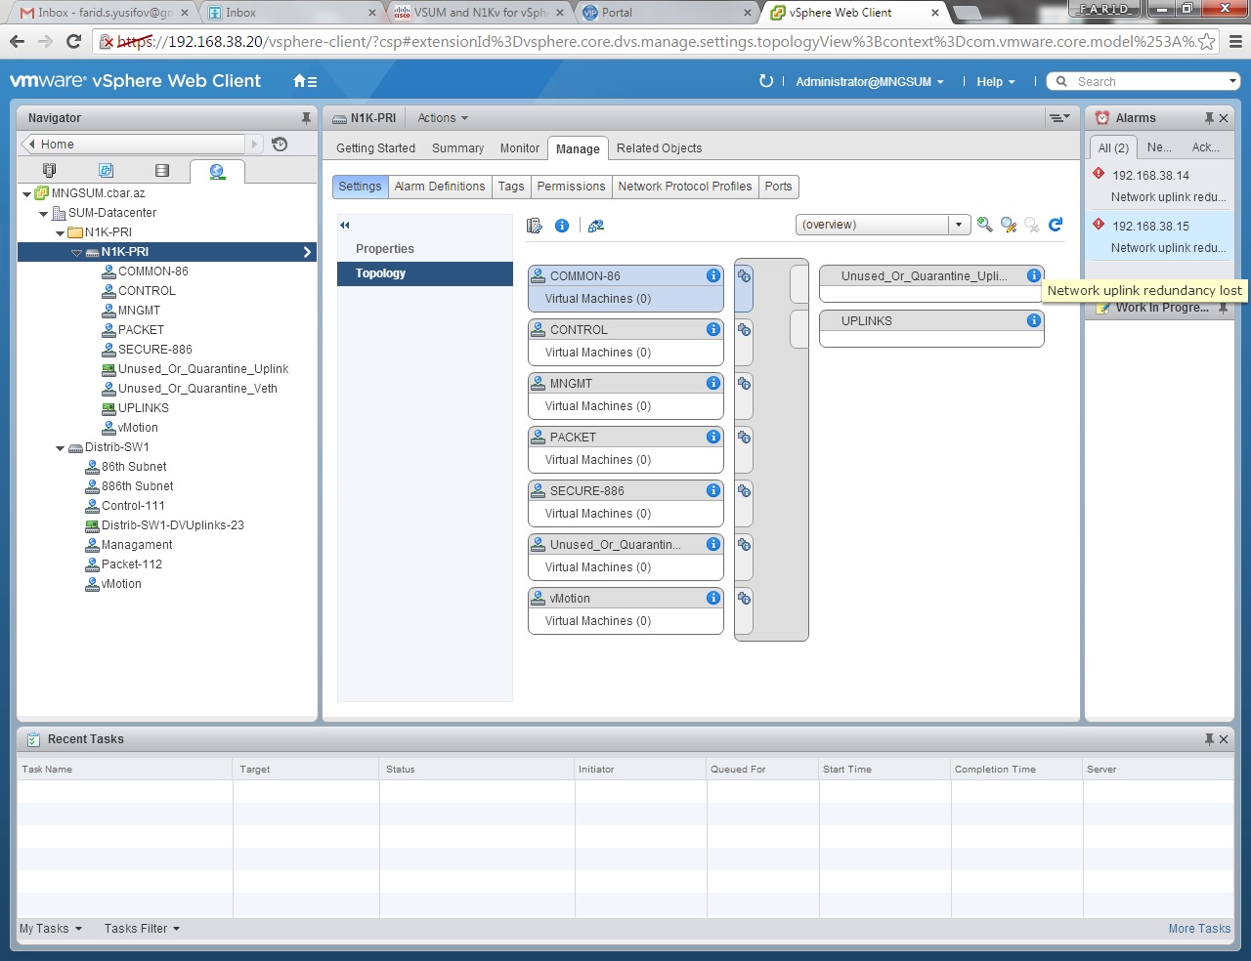Open VMs and Templates navigator tab
Viewport: 1251px width, 961px height.
tap(107, 171)
